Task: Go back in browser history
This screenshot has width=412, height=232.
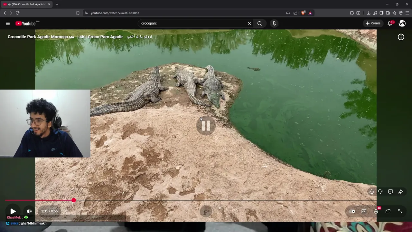Action: [5, 13]
